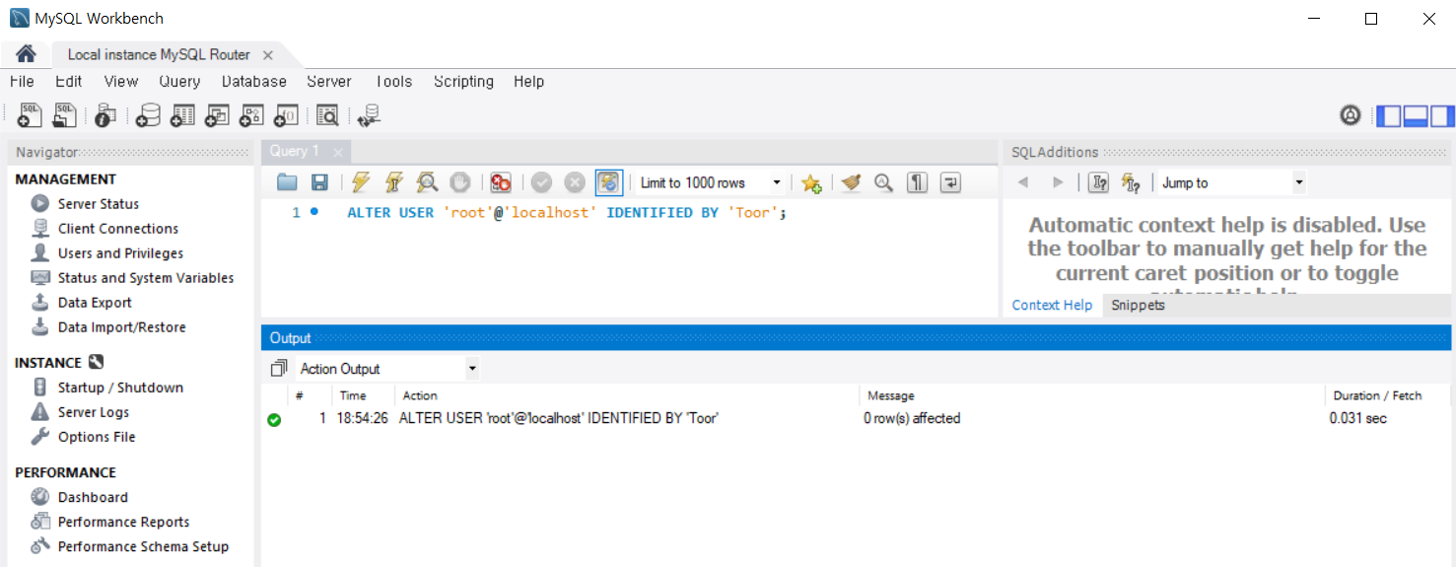Get context help for caret position

click(x=1098, y=182)
